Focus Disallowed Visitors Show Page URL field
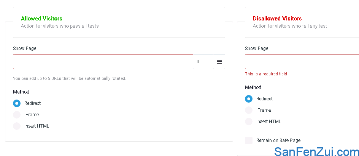The width and height of the screenshot is (359, 156). 302,62
